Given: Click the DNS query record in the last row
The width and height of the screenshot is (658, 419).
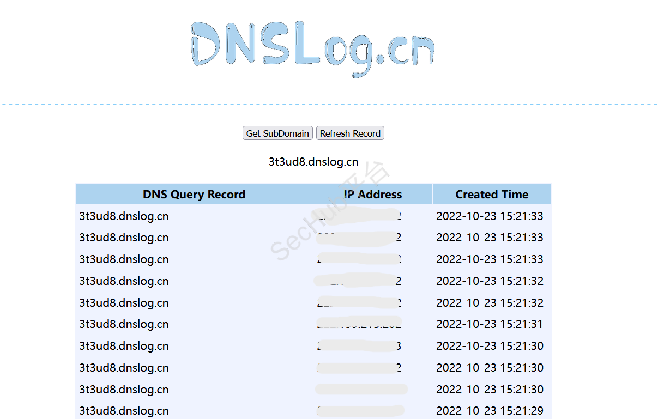Looking at the screenshot, I should 124,411.
